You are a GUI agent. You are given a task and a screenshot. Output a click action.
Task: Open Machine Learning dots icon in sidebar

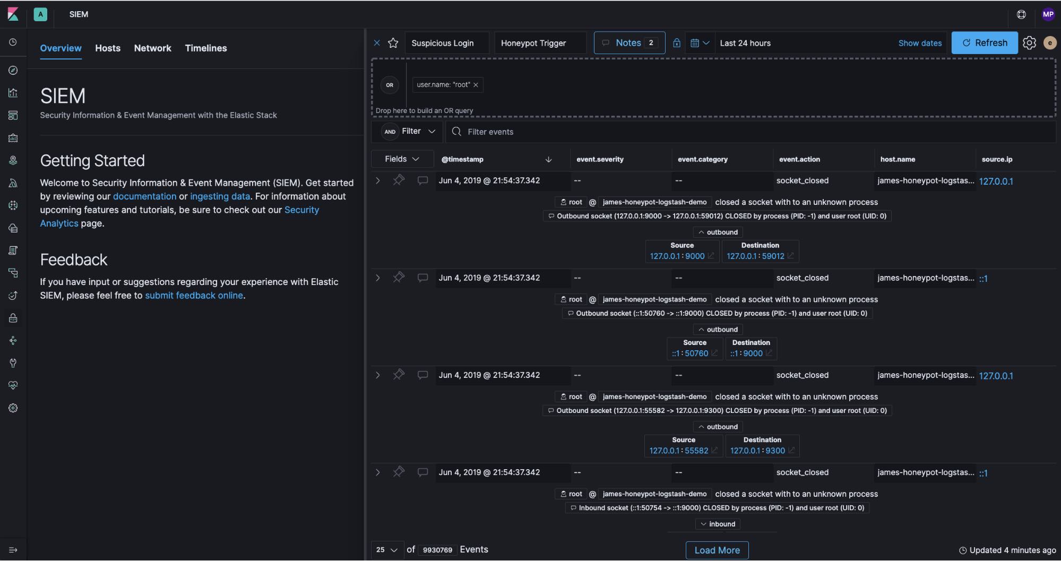click(13, 205)
